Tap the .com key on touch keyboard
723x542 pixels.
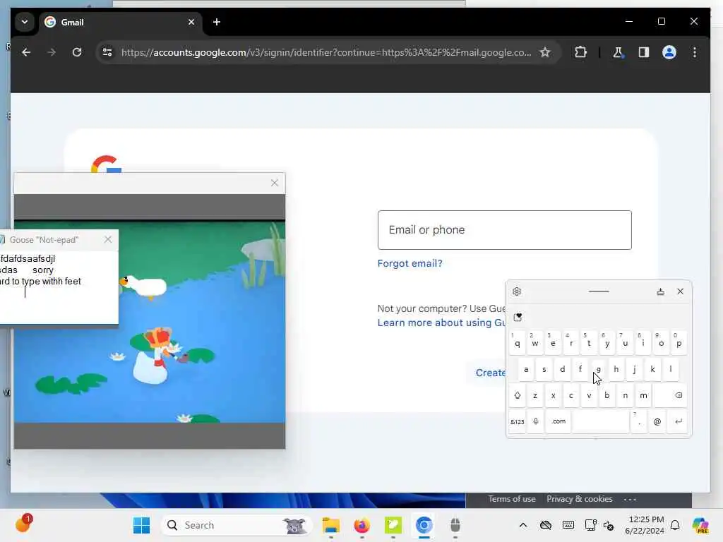coord(558,422)
